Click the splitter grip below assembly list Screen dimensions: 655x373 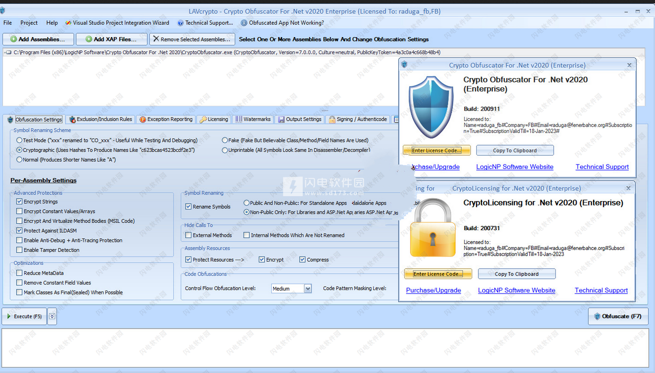(325, 110)
